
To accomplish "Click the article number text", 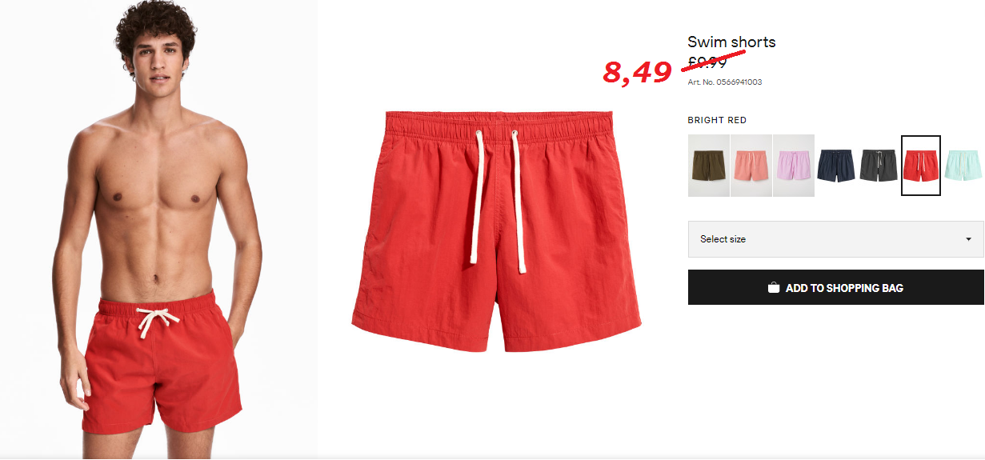I will (724, 82).
